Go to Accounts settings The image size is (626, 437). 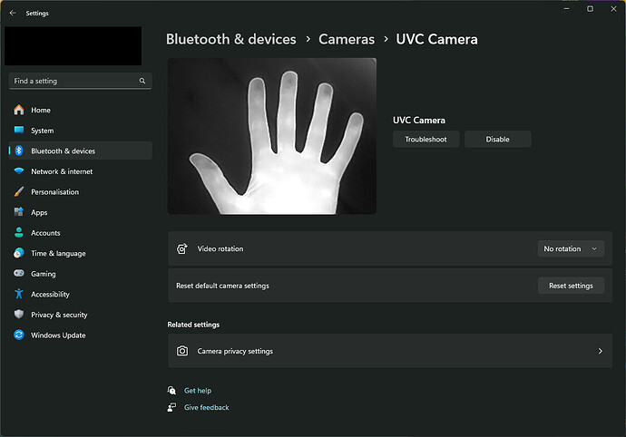80,233
